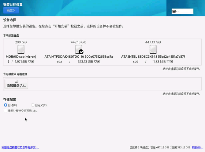This screenshot has width=205, height=152.
Task: Select the ATA INTEL SSDSC2KB48 disk icon
Action: tap(153, 49)
